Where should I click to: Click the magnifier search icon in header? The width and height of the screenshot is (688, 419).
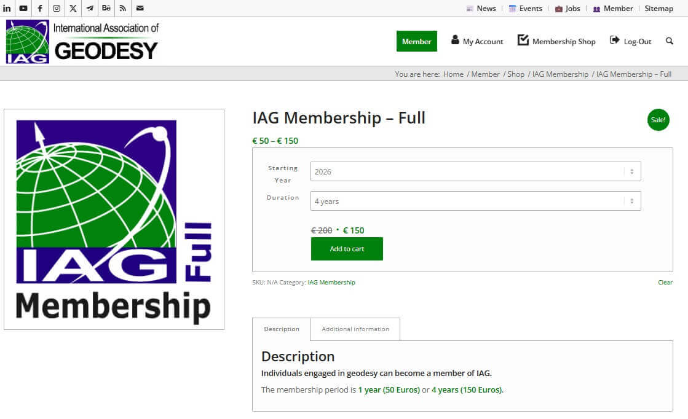point(669,41)
